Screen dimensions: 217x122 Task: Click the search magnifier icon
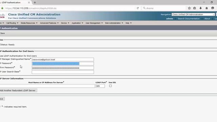tap(144, 8)
